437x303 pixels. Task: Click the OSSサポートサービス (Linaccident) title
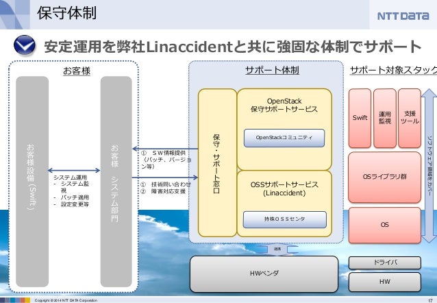(x=284, y=189)
